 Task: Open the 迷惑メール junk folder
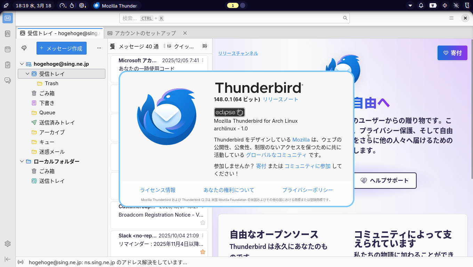(62, 152)
